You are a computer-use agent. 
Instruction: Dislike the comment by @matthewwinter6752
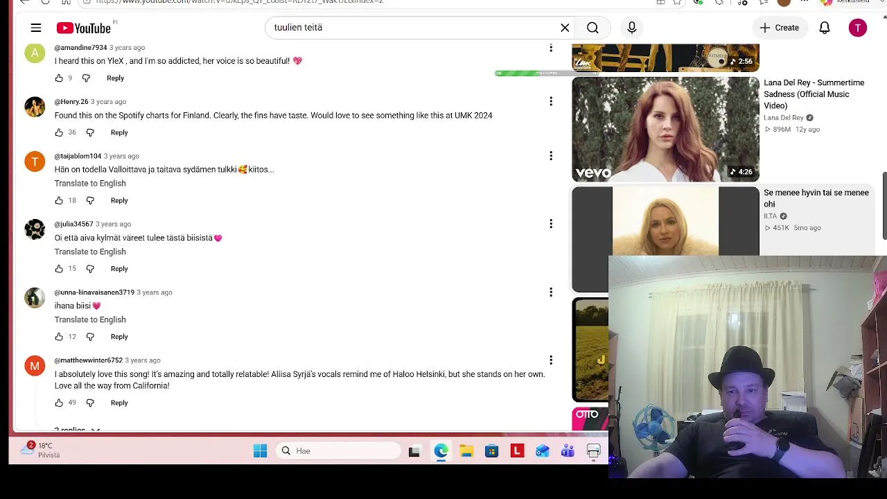click(x=90, y=403)
